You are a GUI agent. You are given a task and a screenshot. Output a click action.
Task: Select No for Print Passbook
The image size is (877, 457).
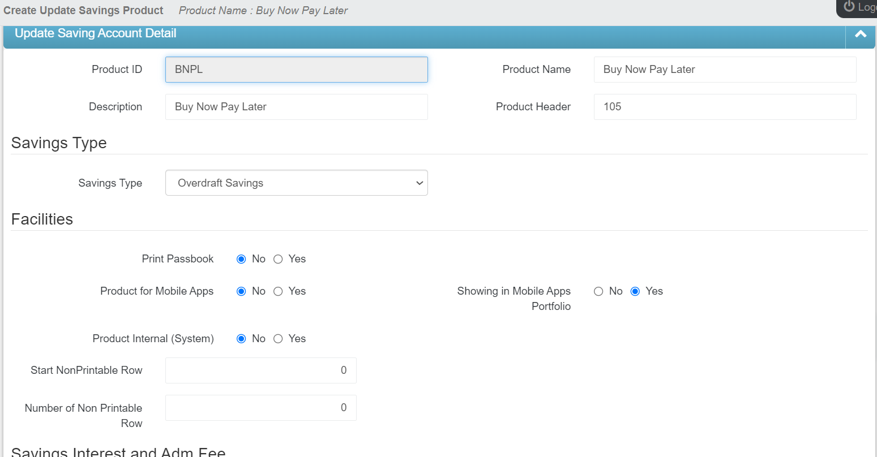pyautogui.click(x=241, y=259)
